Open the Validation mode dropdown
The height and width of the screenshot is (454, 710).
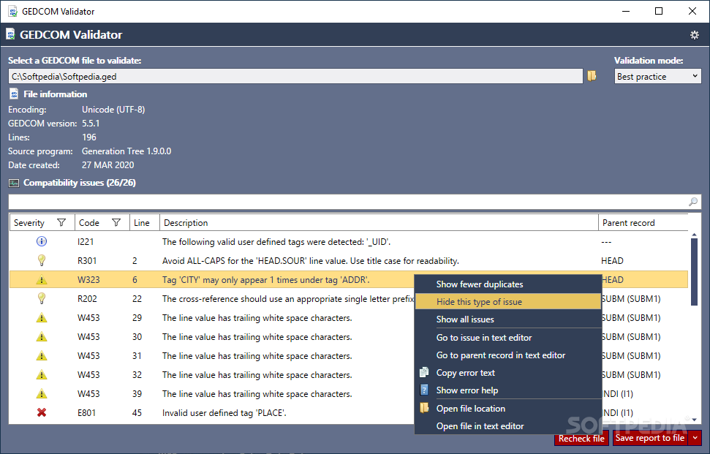tap(657, 77)
